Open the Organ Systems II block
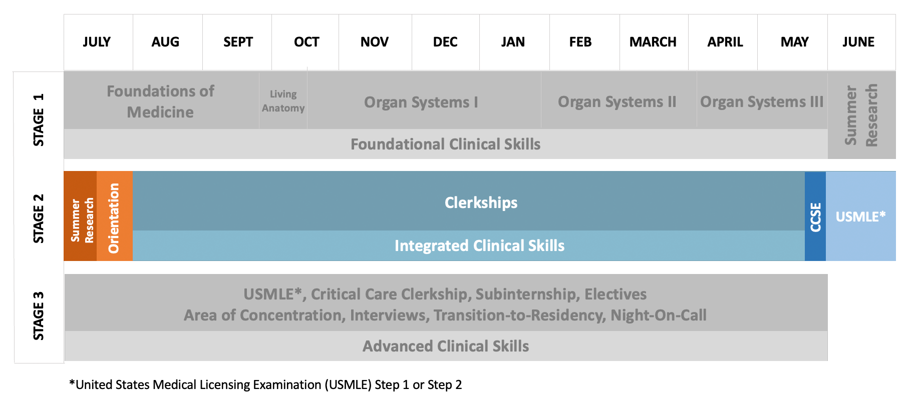Image resolution: width=914 pixels, height=404 pixels. click(618, 101)
